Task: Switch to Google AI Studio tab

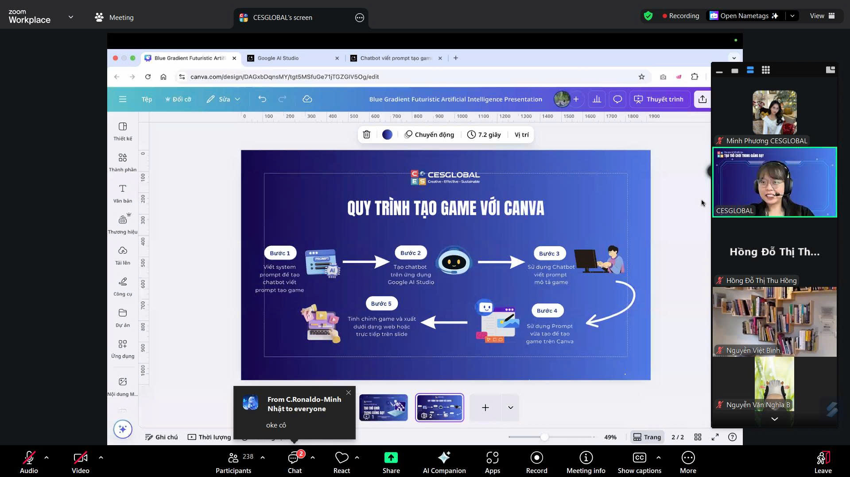Action: click(293, 58)
